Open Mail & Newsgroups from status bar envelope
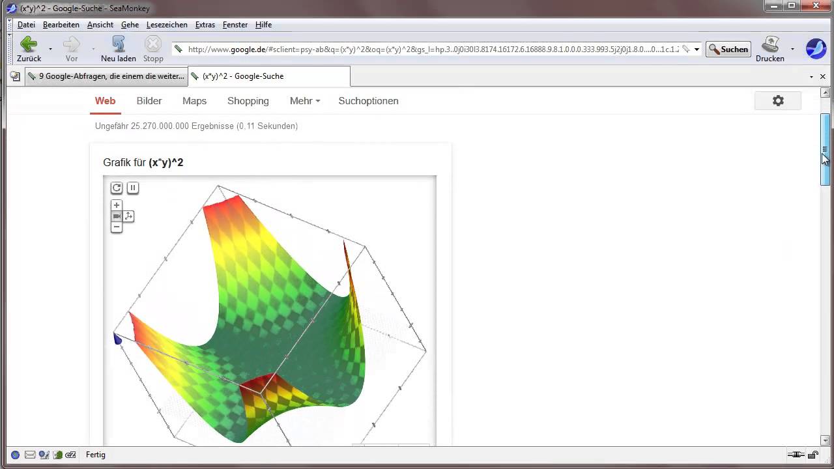 [29, 455]
